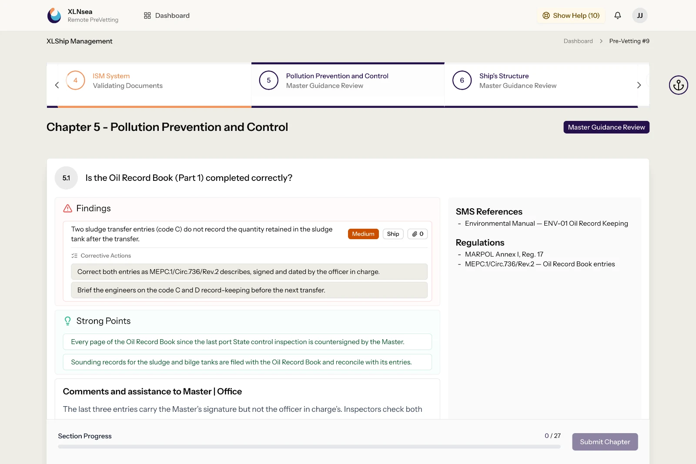Click the XLShip Management label
Screen dimensions: 696x464
[x=80, y=41]
